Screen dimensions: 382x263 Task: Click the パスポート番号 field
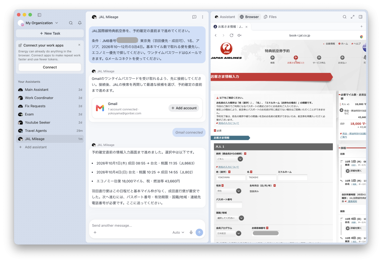(229, 205)
